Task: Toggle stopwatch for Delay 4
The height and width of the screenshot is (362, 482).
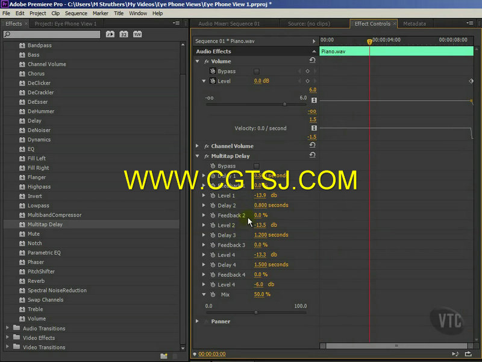Action: point(213,265)
